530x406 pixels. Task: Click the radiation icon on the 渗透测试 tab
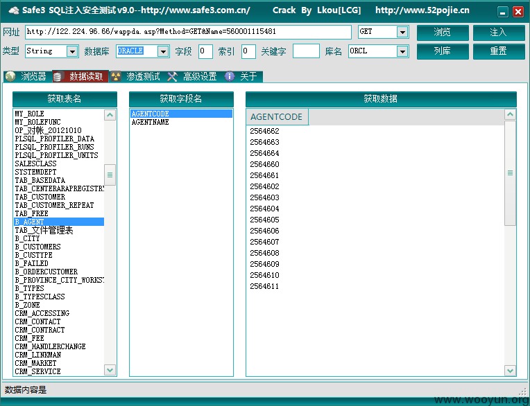tap(116, 77)
